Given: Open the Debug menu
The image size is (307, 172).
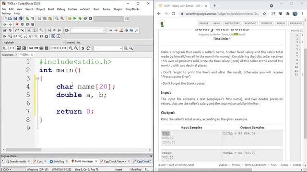Looking at the screenshot, I should tap(61, 9).
